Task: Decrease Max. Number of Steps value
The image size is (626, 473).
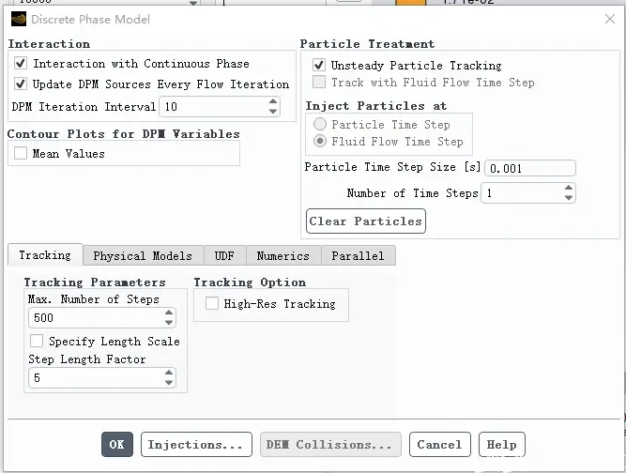Action: (x=169, y=323)
